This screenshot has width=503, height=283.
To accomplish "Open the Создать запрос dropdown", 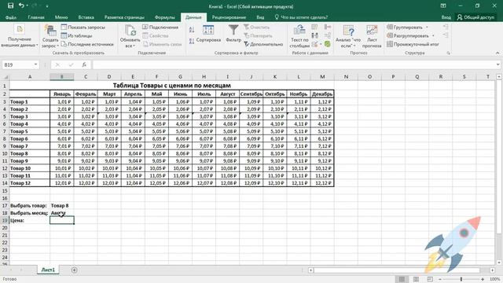I will point(50,36).
